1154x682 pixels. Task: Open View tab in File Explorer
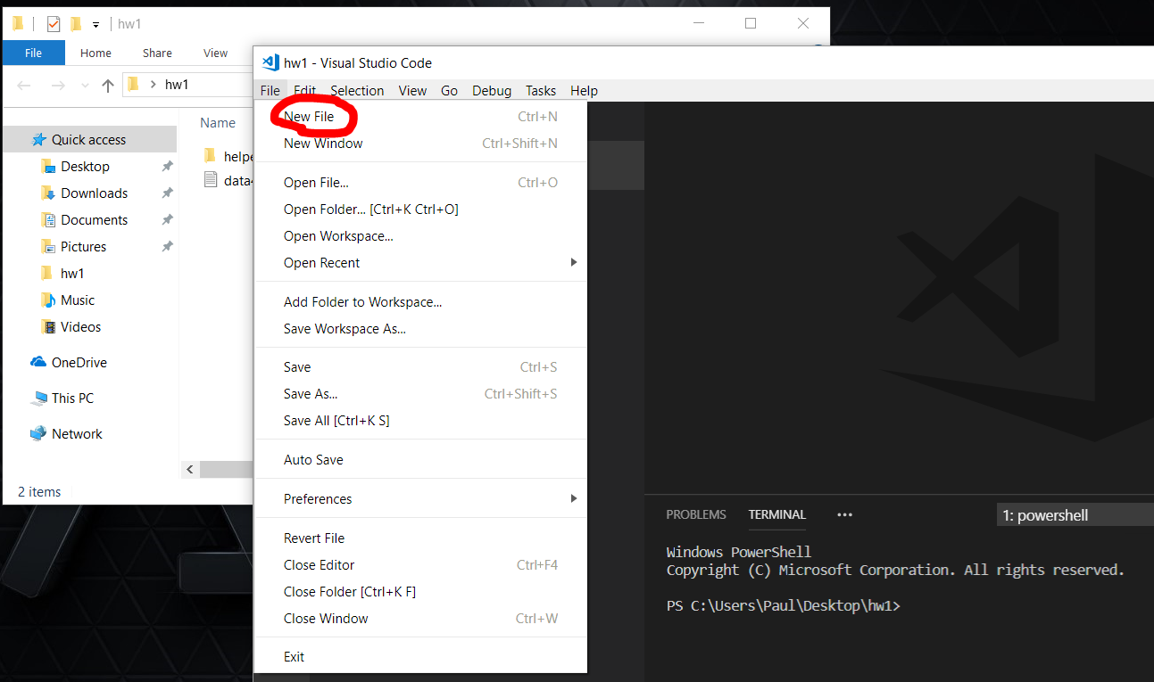point(215,53)
